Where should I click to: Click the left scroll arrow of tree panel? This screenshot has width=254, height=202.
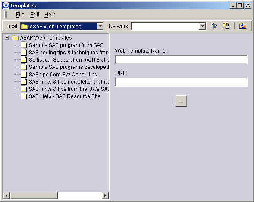tap(6, 196)
